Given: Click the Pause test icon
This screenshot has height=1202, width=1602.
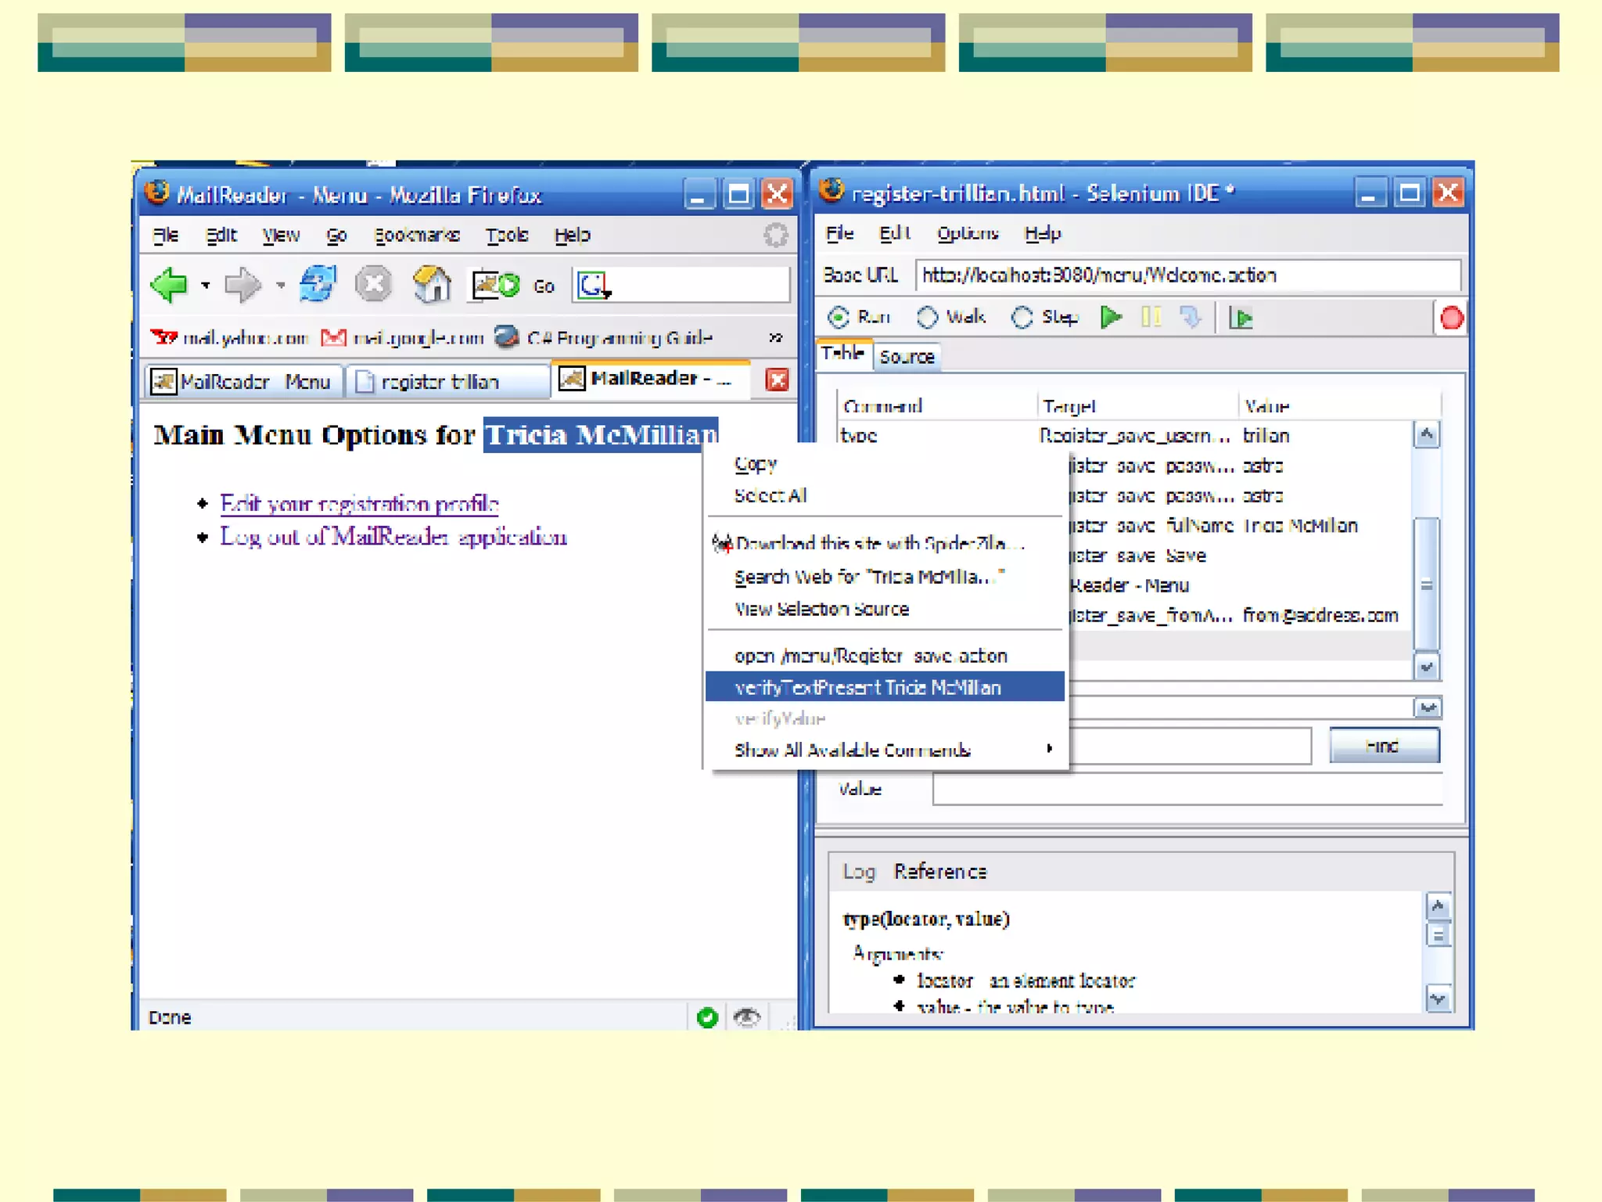Looking at the screenshot, I should click(x=1150, y=318).
